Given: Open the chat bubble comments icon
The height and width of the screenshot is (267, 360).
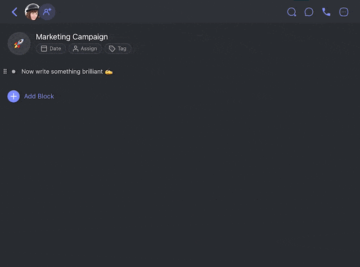Looking at the screenshot, I should (x=309, y=12).
